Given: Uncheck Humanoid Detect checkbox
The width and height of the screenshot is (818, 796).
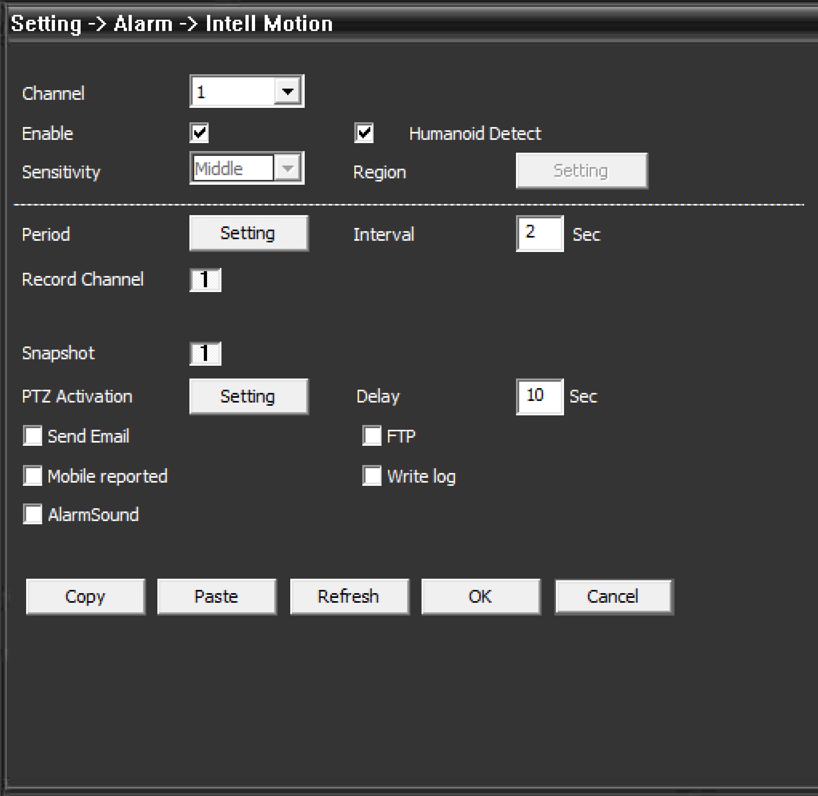Looking at the screenshot, I should click(364, 133).
